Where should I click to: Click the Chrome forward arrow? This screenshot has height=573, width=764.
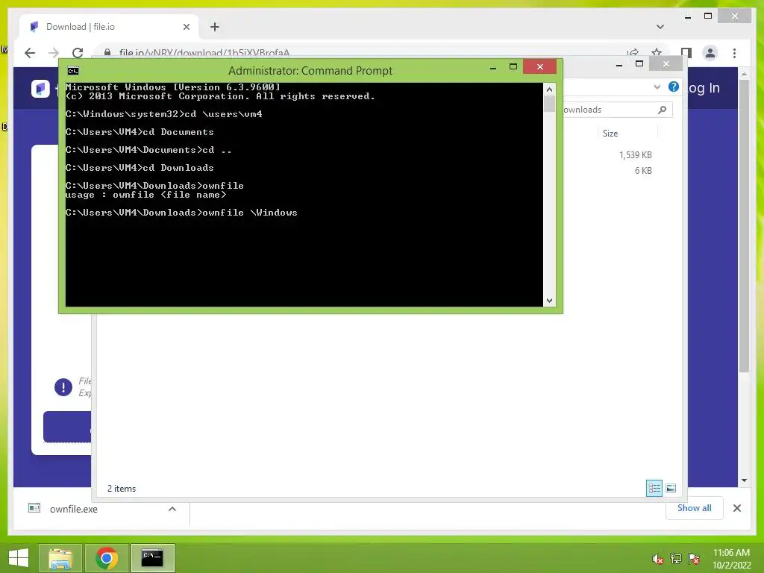coord(54,53)
